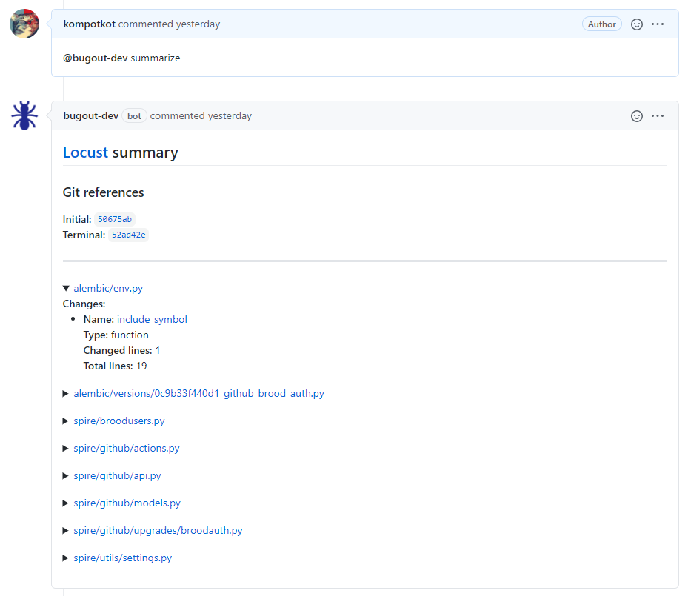Viewport: 691px width, 596px height.
Task: Expand the 0c9b33f440d1_github_brood_auth.py section
Action: (66, 393)
